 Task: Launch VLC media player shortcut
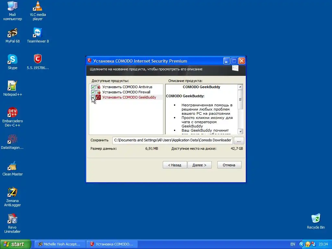point(38,11)
